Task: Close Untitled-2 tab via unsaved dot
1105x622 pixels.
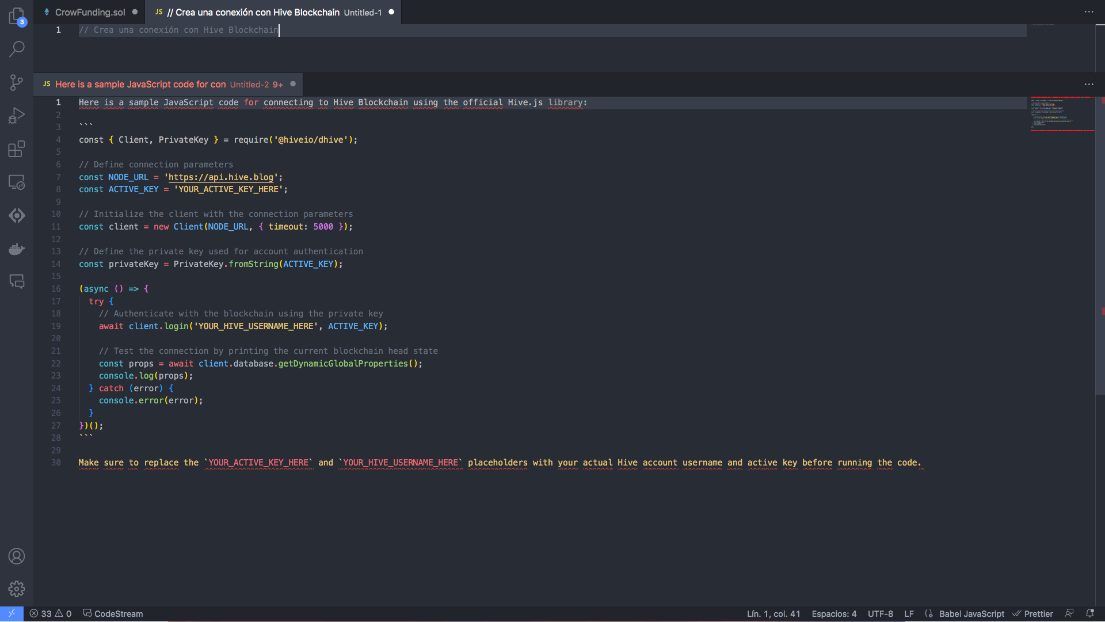Action: point(293,84)
